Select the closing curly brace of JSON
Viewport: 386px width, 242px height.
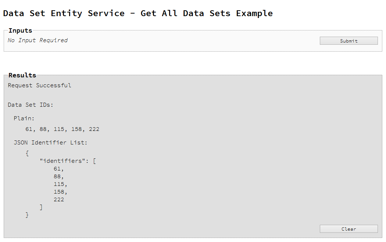coord(27,215)
